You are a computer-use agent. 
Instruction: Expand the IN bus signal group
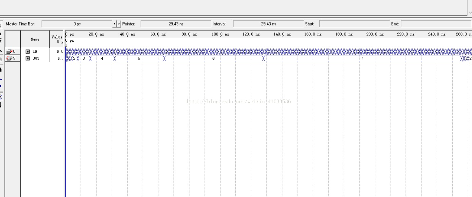tap(27, 51)
